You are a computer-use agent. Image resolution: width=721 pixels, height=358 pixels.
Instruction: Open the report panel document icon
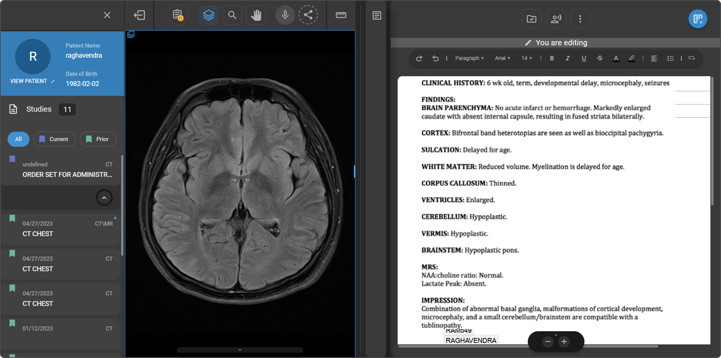pos(377,15)
